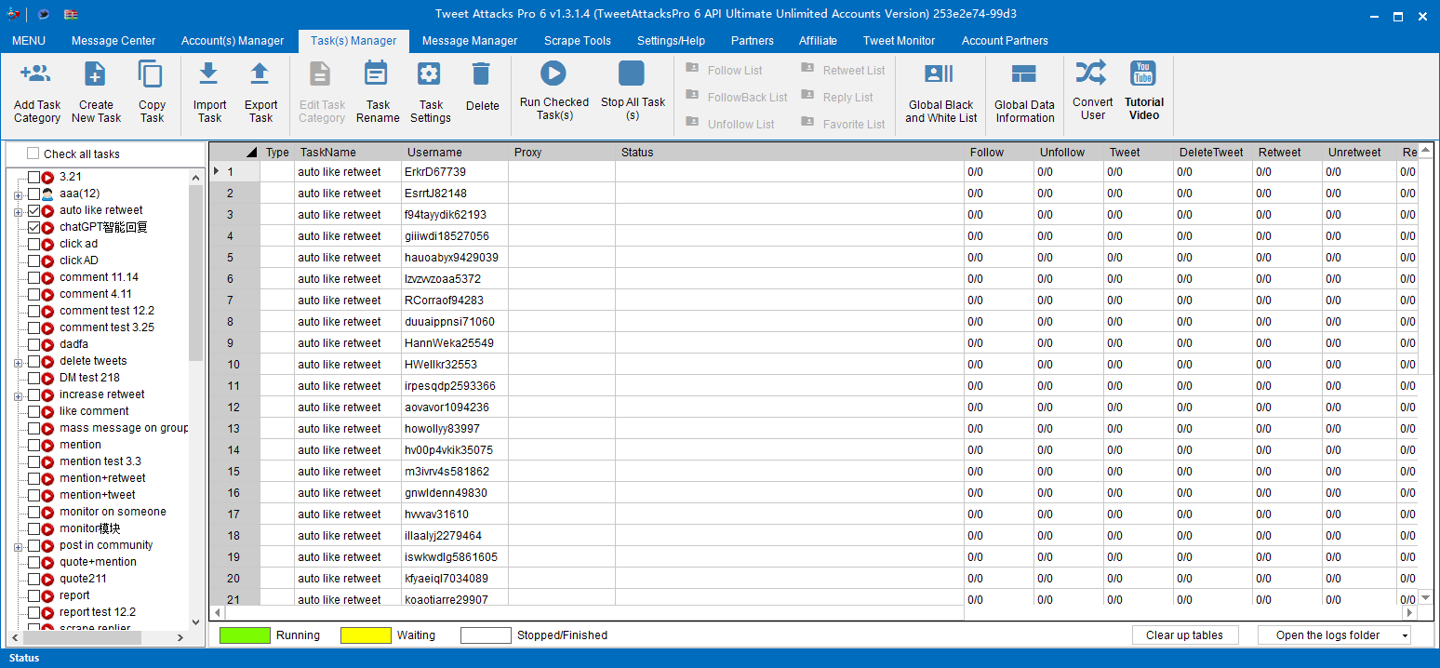Click the yellow Waiting color swatch
The width and height of the screenshot is (1440, 668).
[x=366, y=635]
